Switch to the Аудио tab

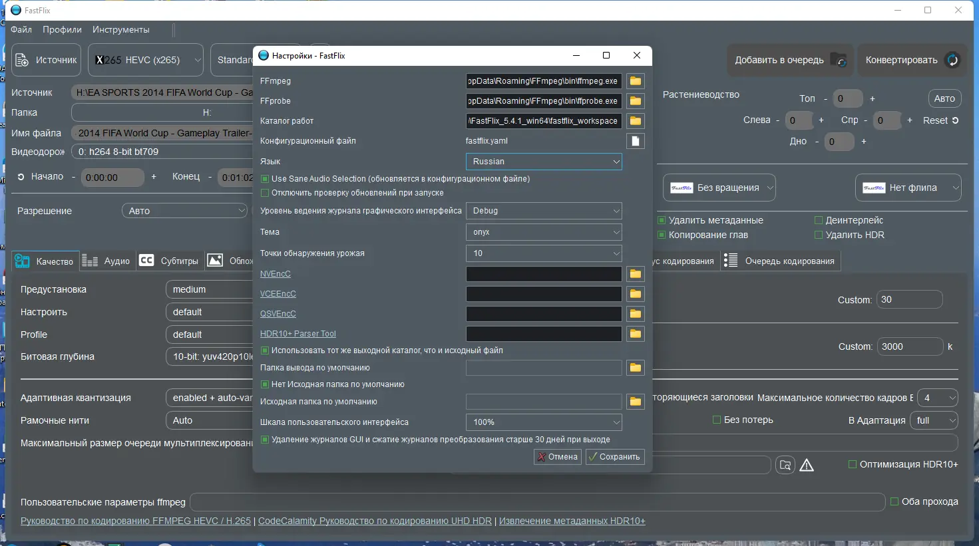tap(106, 261)
